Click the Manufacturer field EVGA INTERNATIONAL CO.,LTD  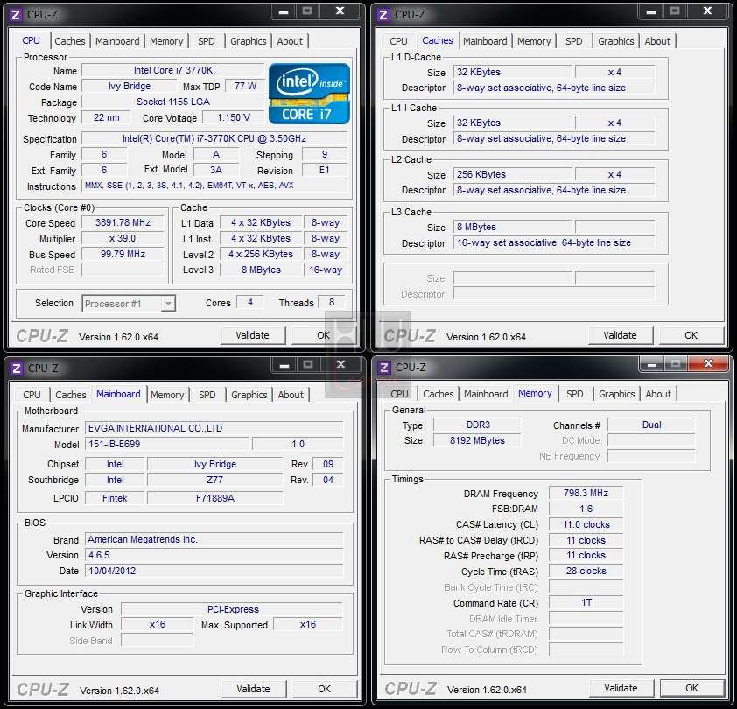pos(214,428)
